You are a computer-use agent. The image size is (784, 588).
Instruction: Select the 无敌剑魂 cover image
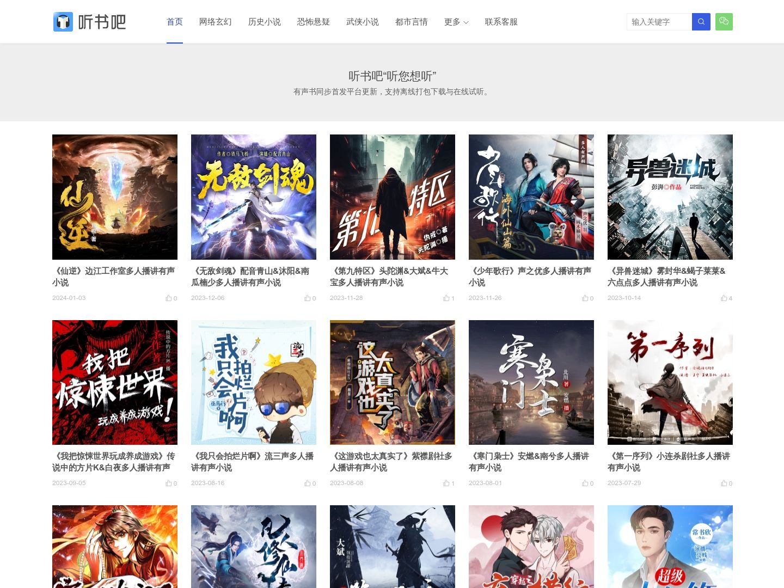click(254, 197)
